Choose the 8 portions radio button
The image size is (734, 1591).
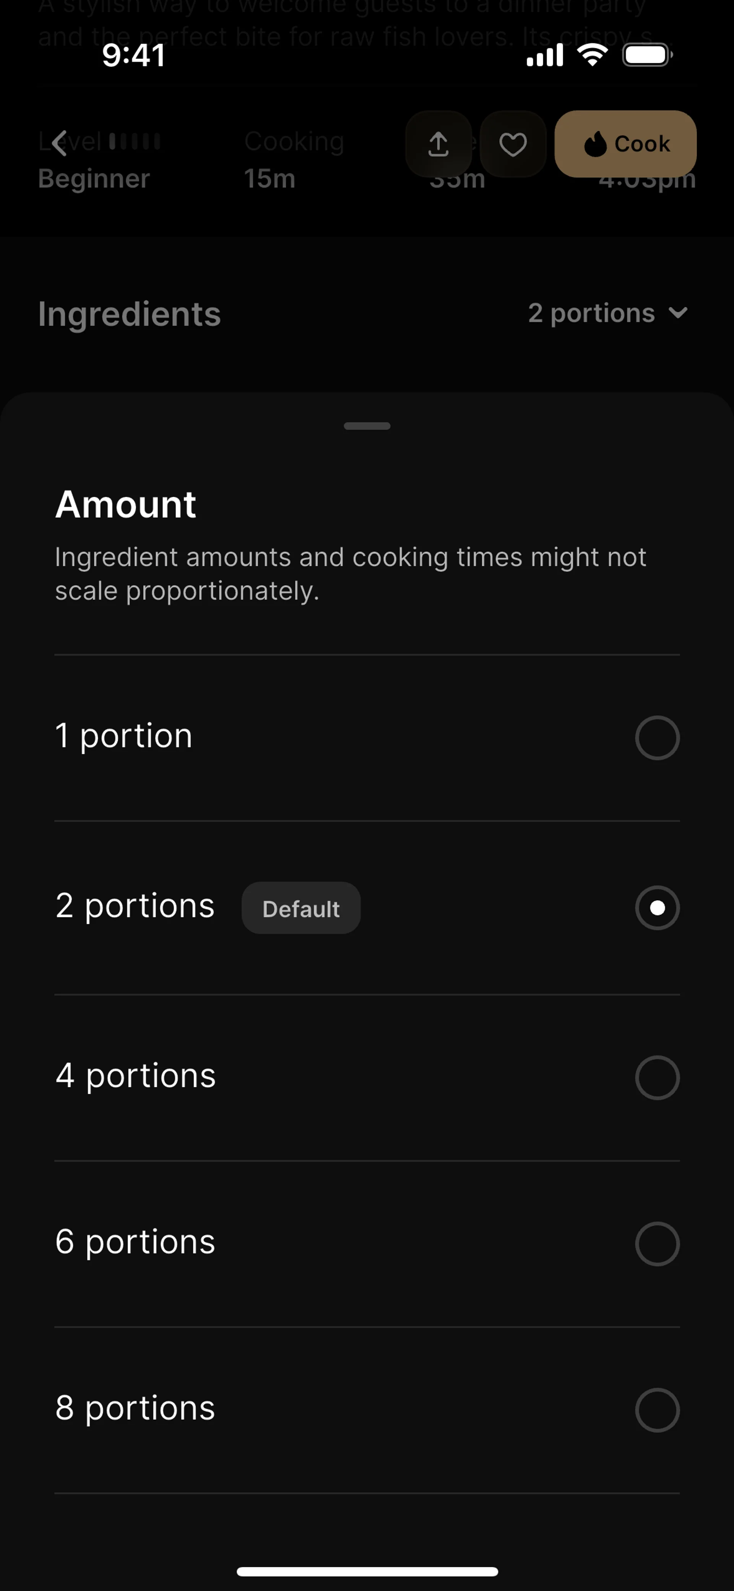pyautogui.click(x=657, y=1410)
